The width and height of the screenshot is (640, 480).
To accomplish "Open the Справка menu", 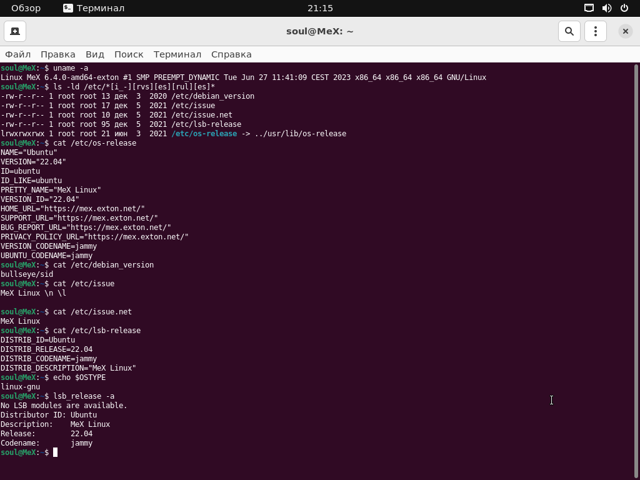I will [231, 54].
